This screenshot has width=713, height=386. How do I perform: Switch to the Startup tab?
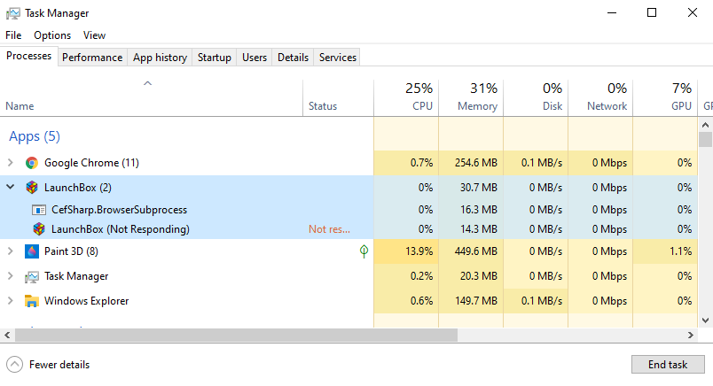pyautogui.click(x=215, y=58)
